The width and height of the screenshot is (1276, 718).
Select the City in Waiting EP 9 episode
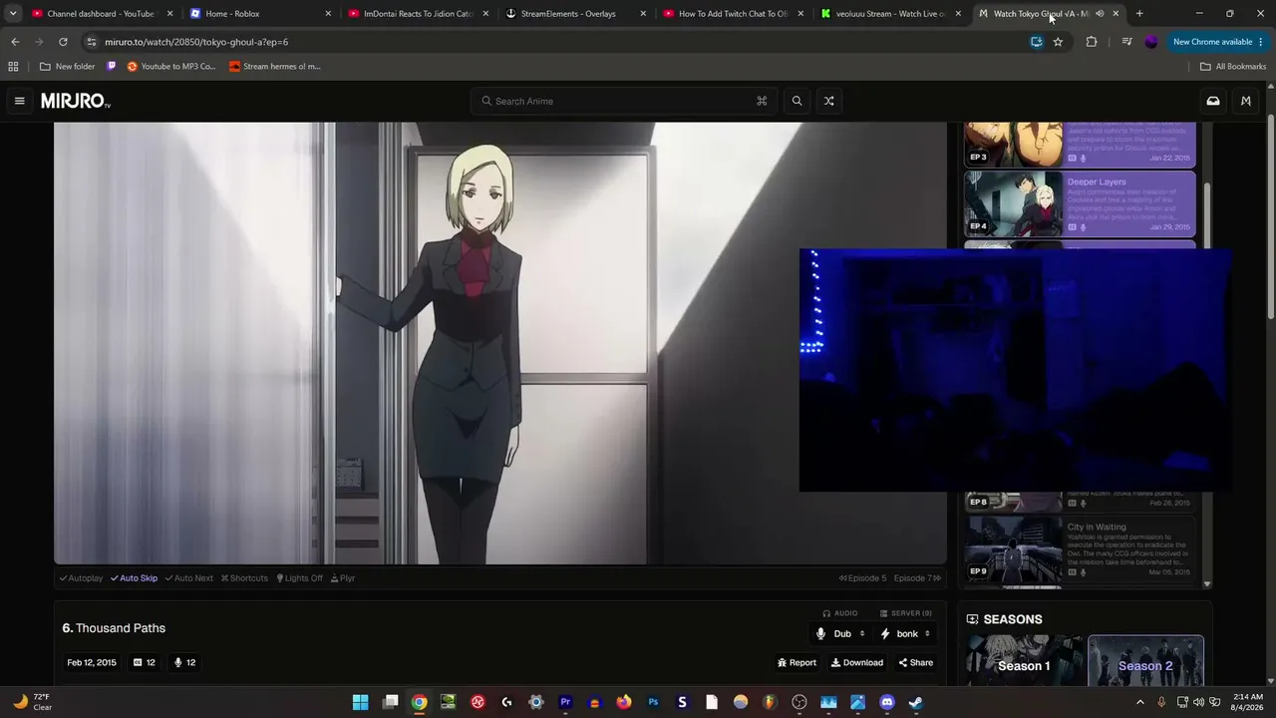1080,549
